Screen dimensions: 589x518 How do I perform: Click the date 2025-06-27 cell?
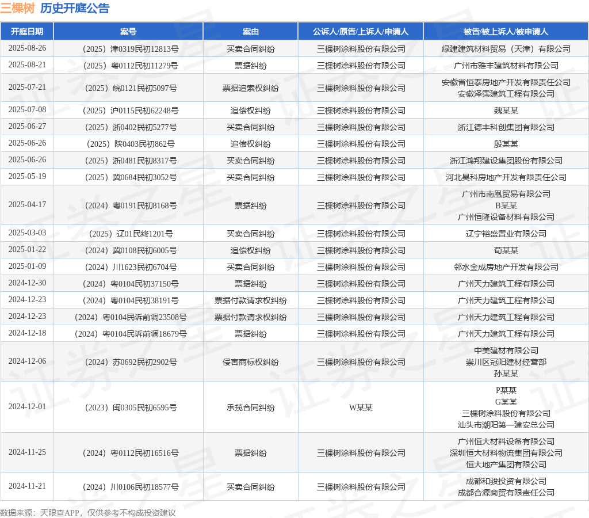(x=27, y=126)
